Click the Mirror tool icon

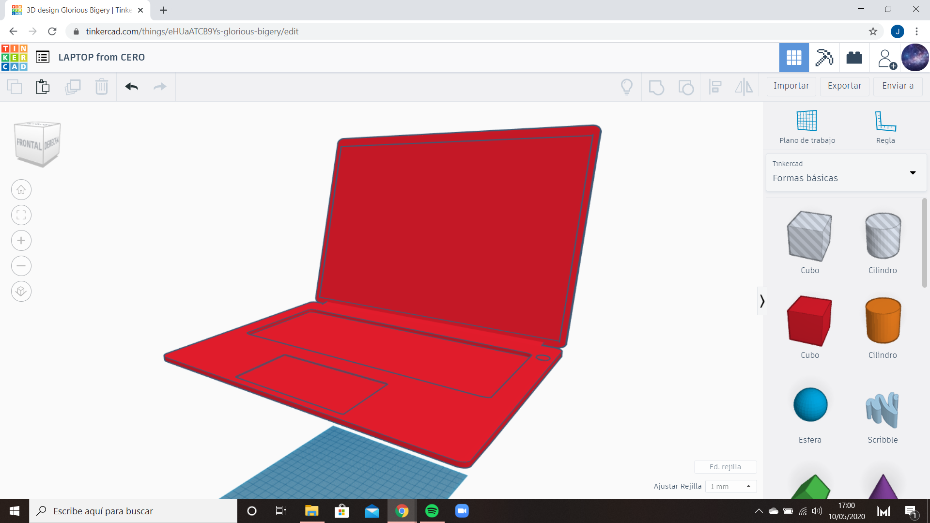pyautogui.click(x=744, y=87)
